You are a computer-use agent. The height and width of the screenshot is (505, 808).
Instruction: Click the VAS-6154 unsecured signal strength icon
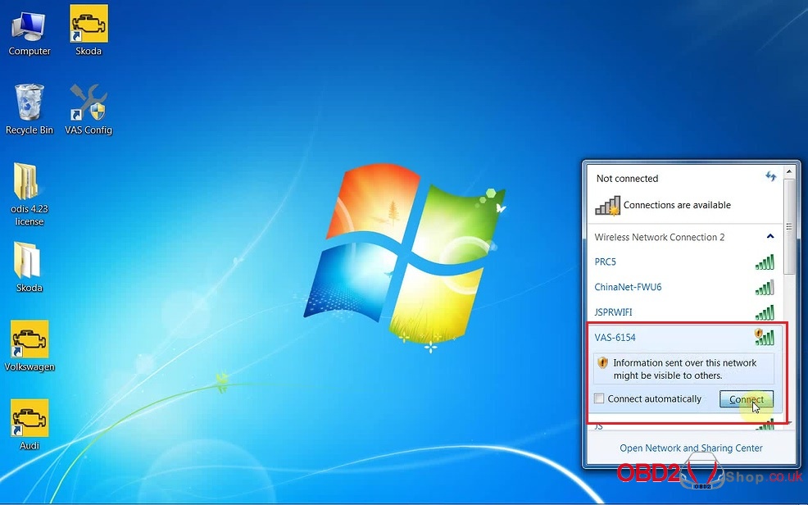pos(763,337)
